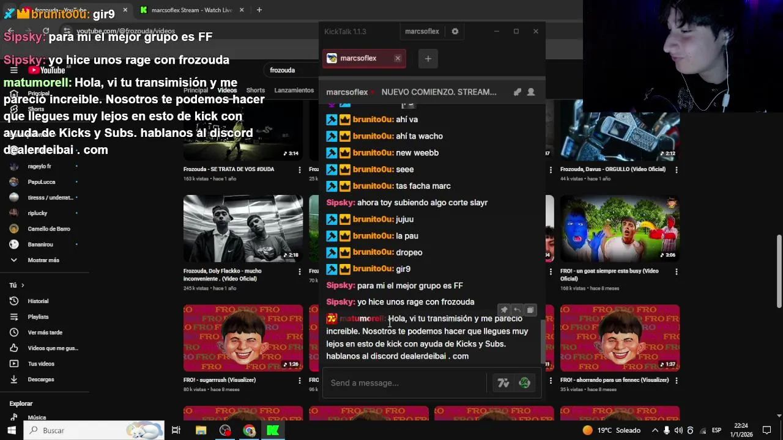Open SE TRATA DE VOS #DUDA video title
The image size is (783, 440).
point(229,169)
